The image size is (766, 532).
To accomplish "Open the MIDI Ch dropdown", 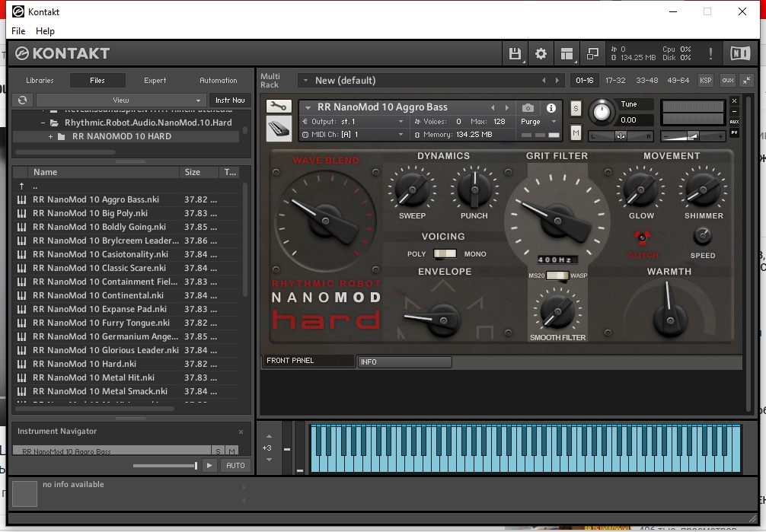I will point(353,135).
